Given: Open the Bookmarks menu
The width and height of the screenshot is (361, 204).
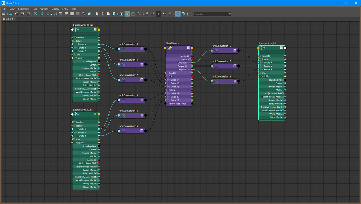Looking at the screenshot, I should [24, 9].
